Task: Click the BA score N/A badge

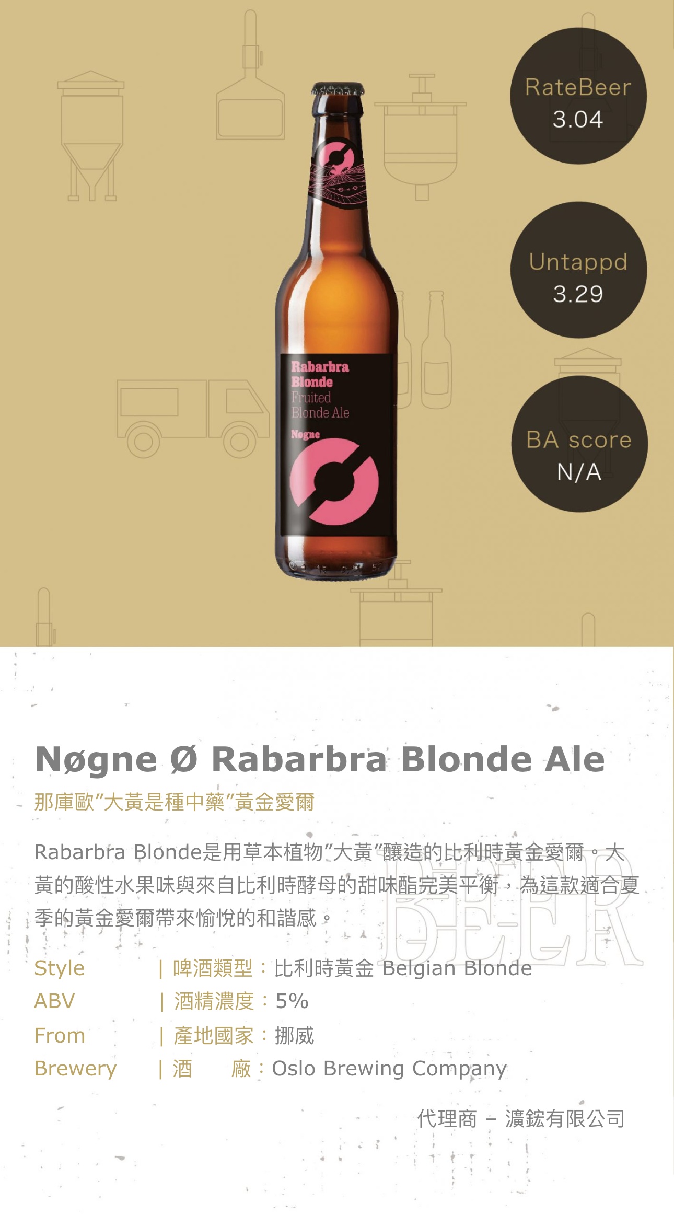Action: point(579,444)
